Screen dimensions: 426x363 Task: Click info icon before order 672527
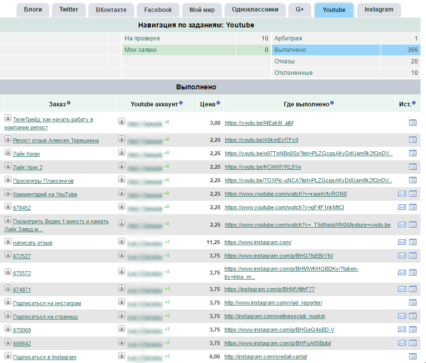coord(8,255)
